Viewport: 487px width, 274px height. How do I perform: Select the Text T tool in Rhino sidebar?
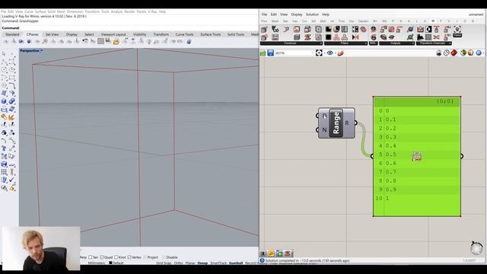point(4,148)
